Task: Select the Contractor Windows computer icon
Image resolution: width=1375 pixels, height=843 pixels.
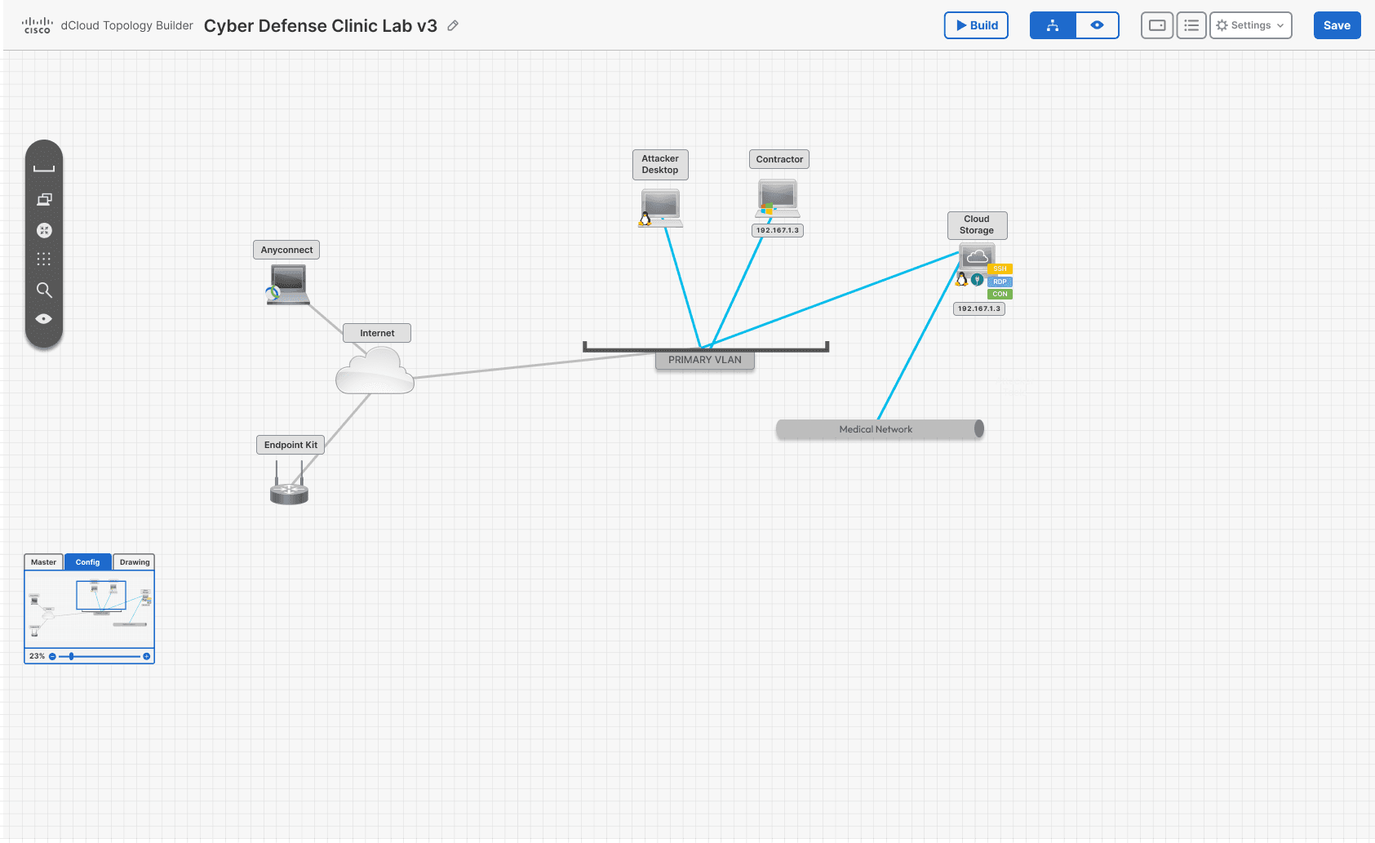Action: (777, 198)
